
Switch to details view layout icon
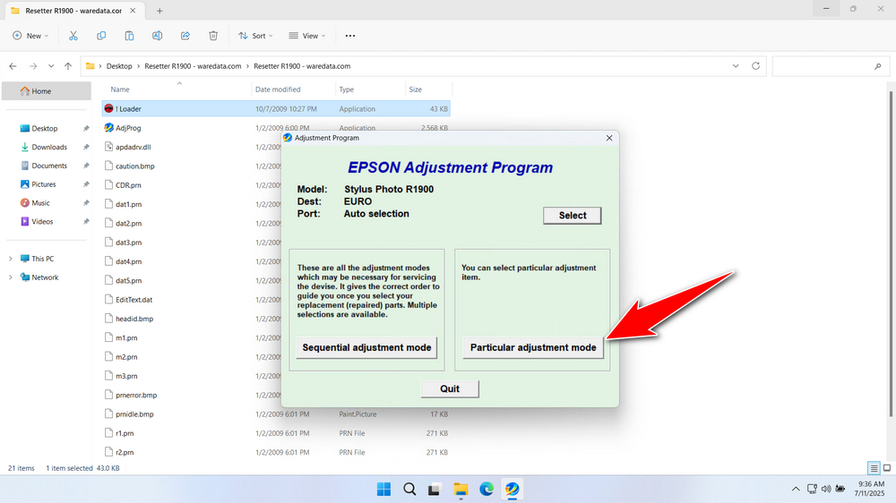[x=874, y=468]
